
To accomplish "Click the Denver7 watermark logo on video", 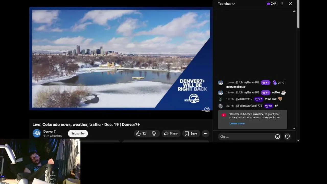I will (x=206, y=109).
